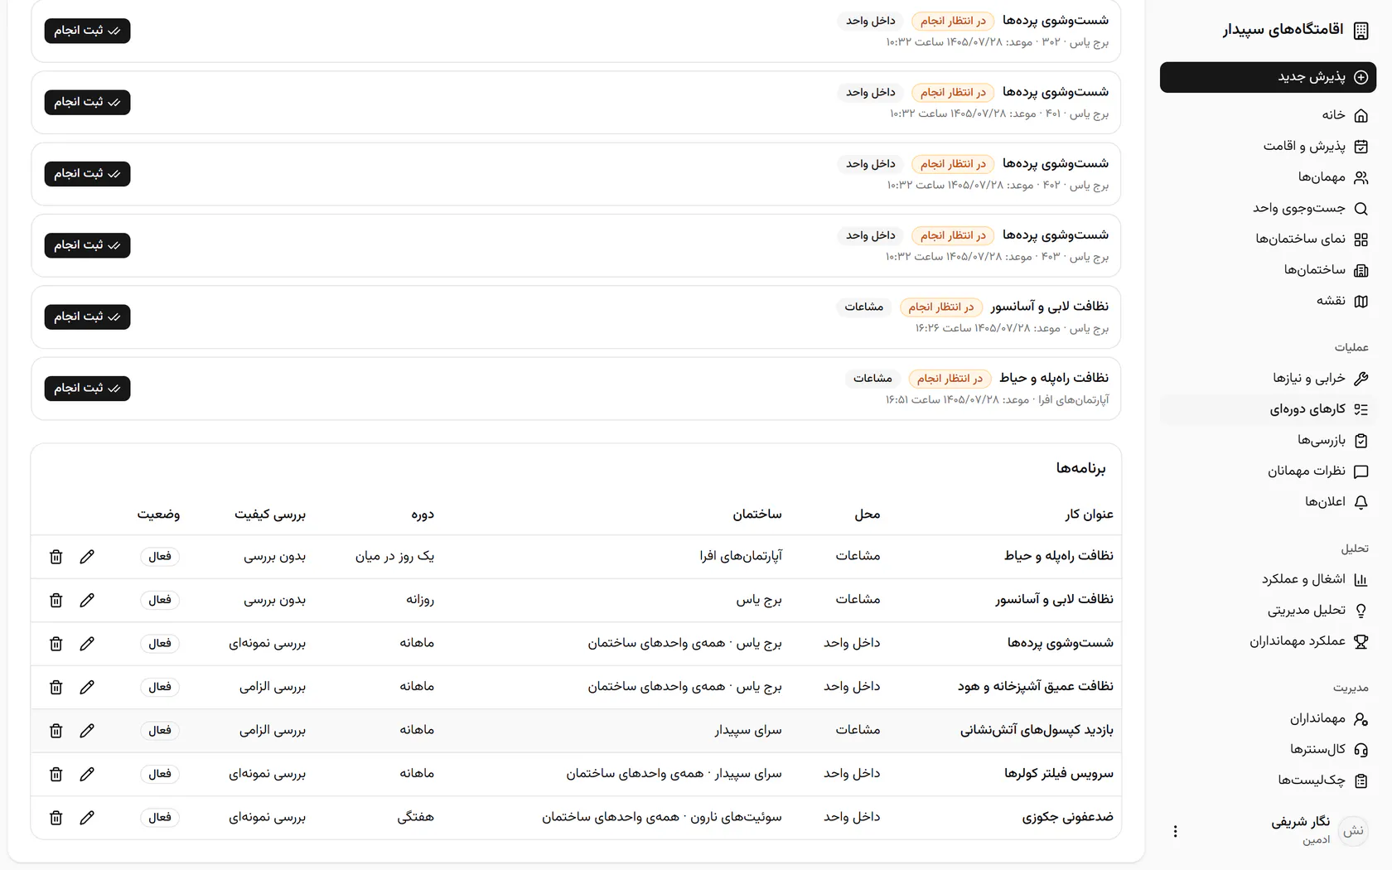Go to پذیرش و اقامت

(x=1268, y=146)
